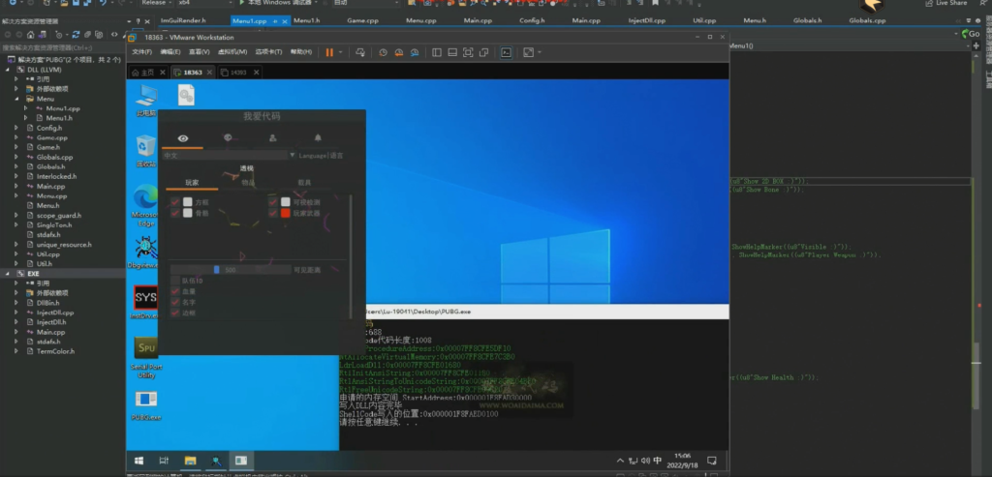Expand the Menu folder in Solution Explorer

pos(17,99)
